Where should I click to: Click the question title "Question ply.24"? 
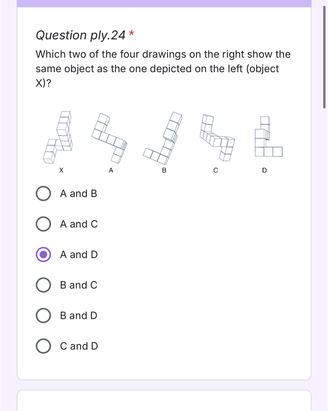point(80,35)
